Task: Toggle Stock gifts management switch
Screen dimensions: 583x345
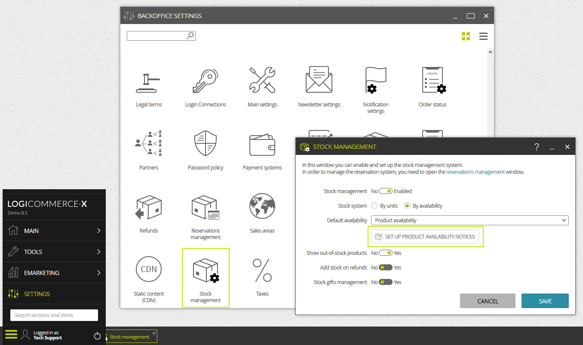Action: 386,282
